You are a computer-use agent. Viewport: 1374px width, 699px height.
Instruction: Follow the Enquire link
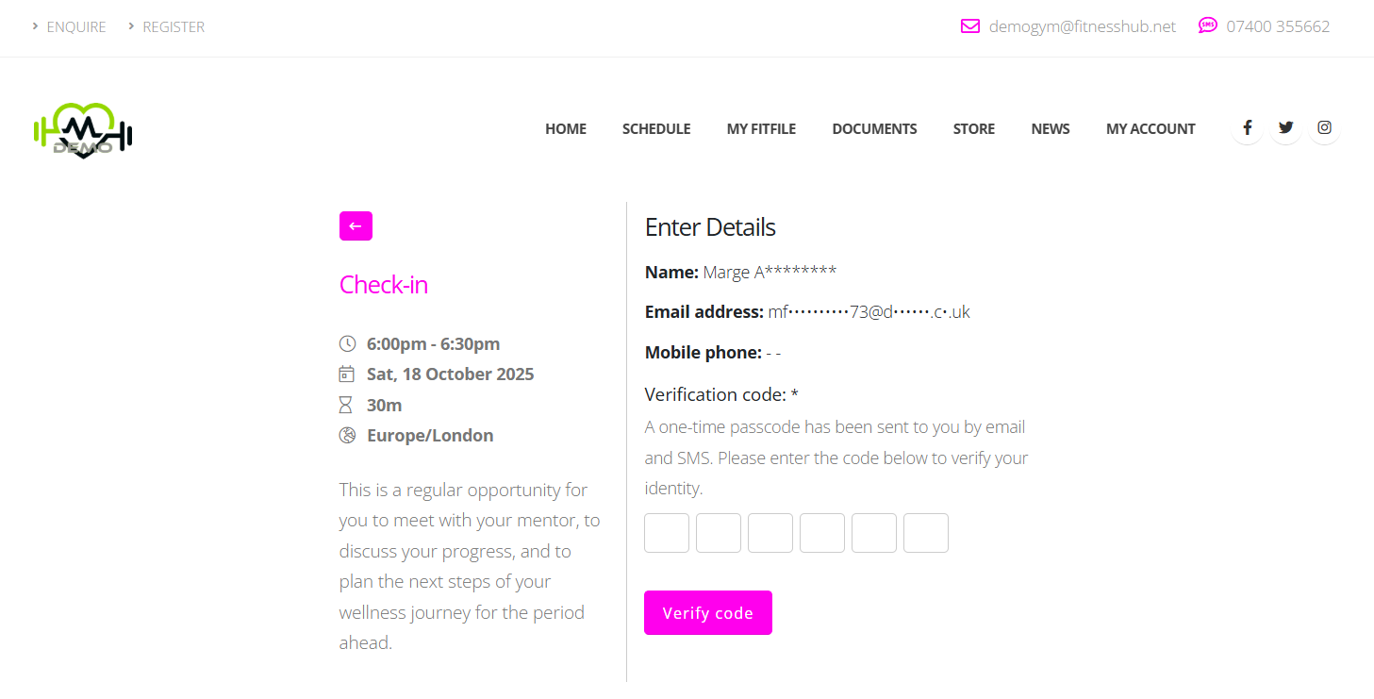(76, 26)
